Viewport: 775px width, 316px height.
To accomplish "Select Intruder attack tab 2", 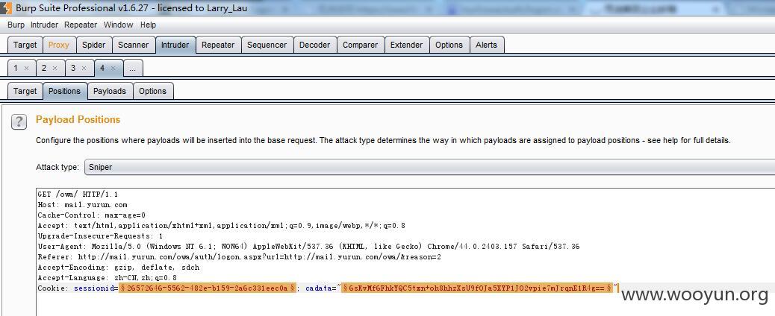I will [45, 68].
